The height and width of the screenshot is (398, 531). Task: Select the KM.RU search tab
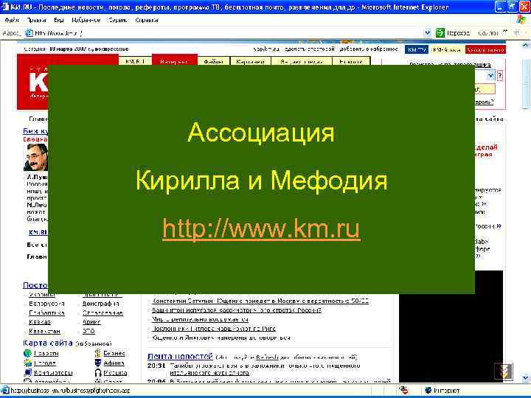click(x=135, y=61)
